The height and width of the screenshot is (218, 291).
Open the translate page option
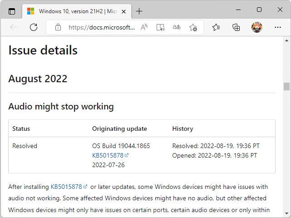click(177, 27)
